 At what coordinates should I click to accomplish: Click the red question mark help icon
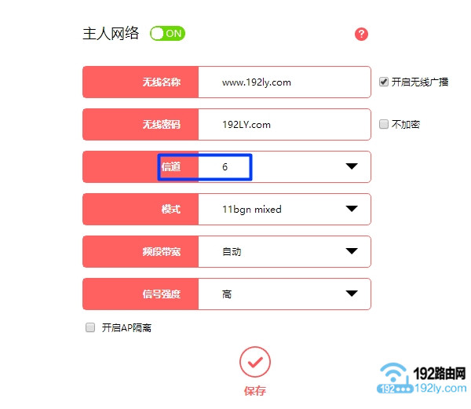tap(361, 34)
